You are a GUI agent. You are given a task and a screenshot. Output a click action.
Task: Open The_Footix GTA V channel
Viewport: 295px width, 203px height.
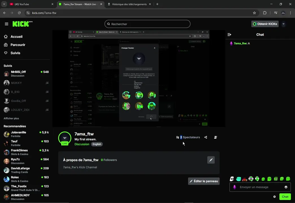pyautogui.click(x=26, y=188)
